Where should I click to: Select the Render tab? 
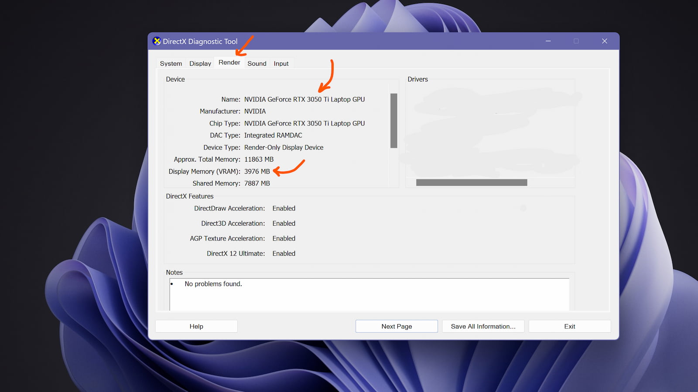tap(229, 63)
